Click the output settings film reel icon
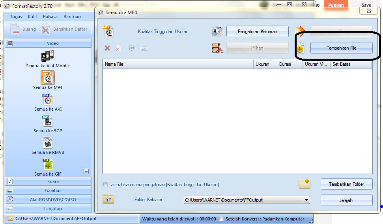Image resolution: width=383 pixels, height=224 pixels. [x=217, y=31]
